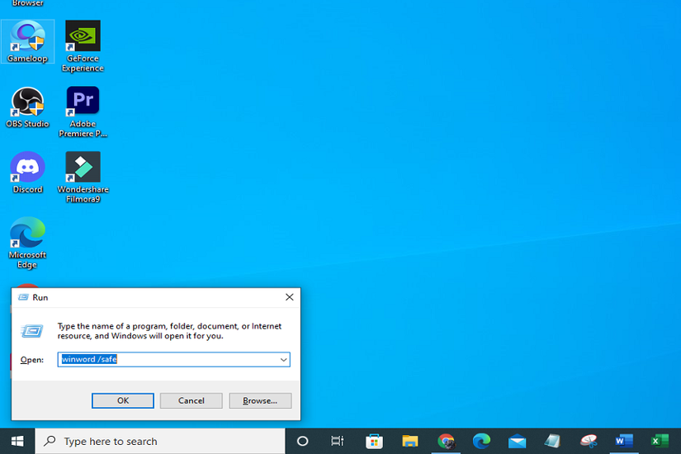Switch to Microsoft Word on the taskbar

[x=624, y=442]
